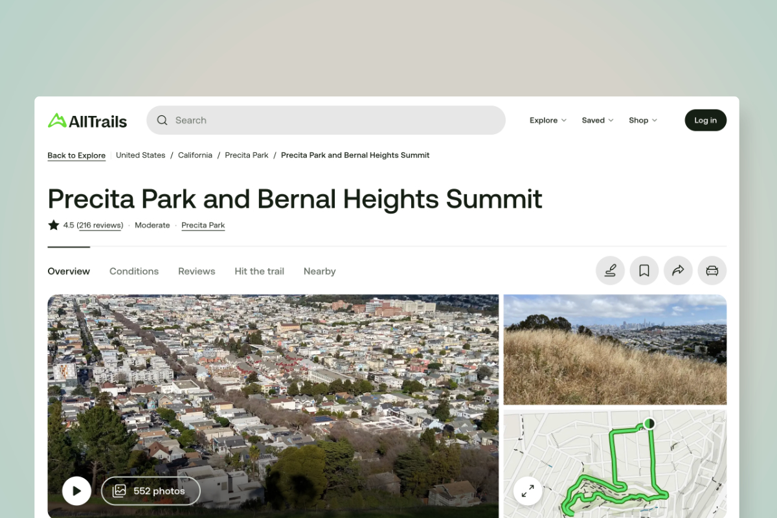Open the Hit the trail tab
The image size is (777, 518).
[x=259, y=271]
